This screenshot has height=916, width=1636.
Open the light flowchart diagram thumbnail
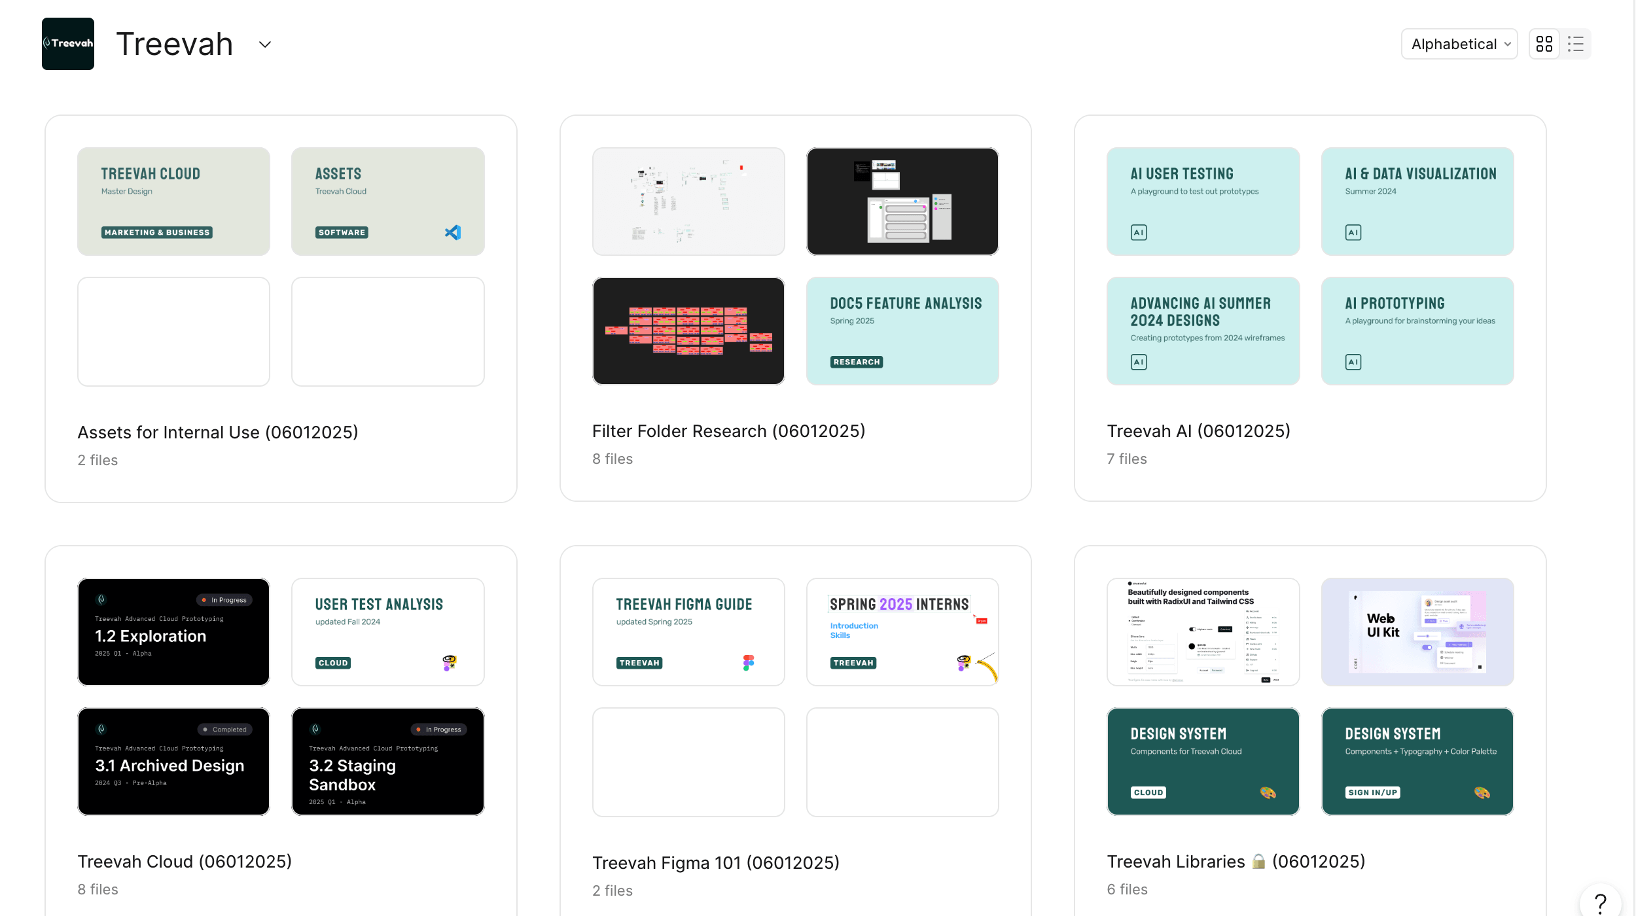coord(688,202)
